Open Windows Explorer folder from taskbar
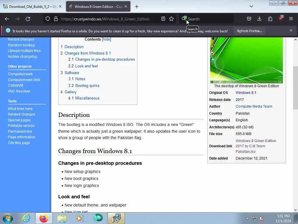This screenshot has width=298, height=224. tap(62, 218)
